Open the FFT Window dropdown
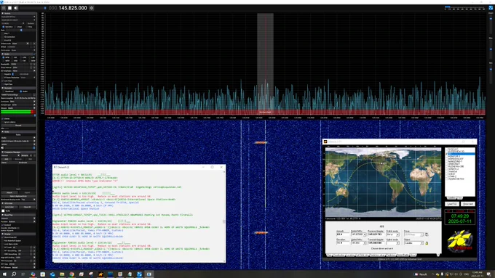495x278 pixels. (24, 267)
